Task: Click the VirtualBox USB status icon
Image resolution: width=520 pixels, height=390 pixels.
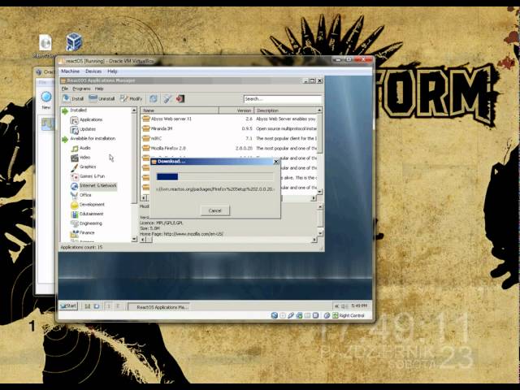Action: [x=291, y=315]
